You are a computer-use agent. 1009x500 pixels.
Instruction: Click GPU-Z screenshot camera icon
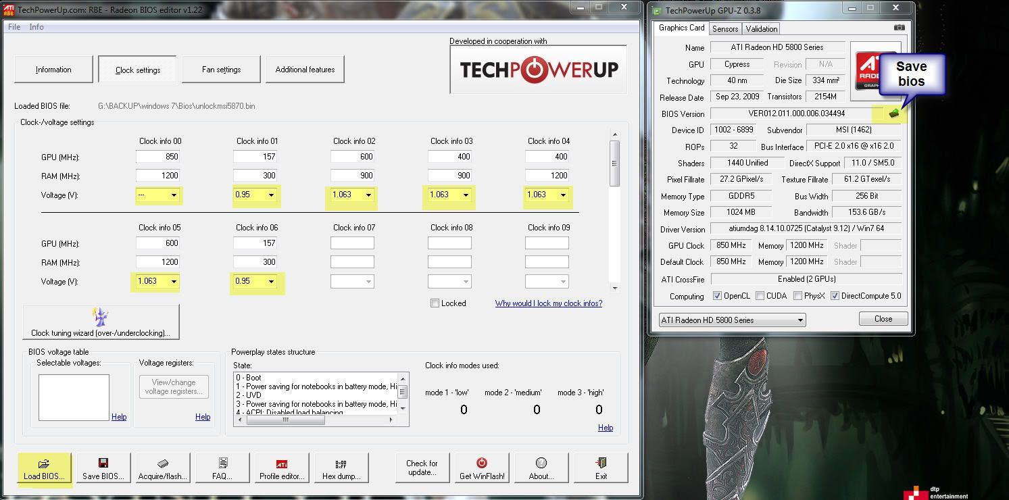[x=899, y=28]
